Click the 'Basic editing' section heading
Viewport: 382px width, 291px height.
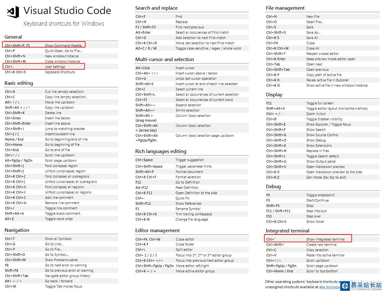pos(19,83)
